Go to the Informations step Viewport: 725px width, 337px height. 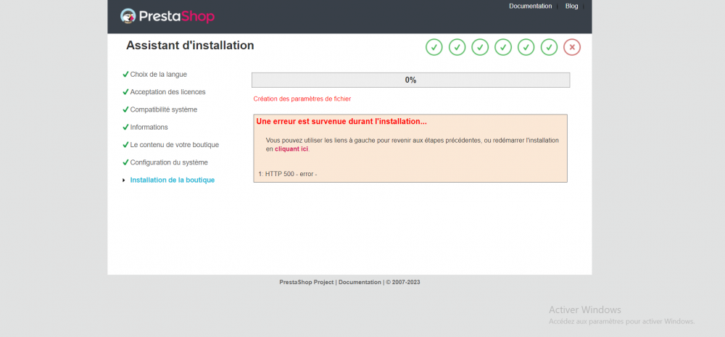pyautogui.click(x=149, y=127)
